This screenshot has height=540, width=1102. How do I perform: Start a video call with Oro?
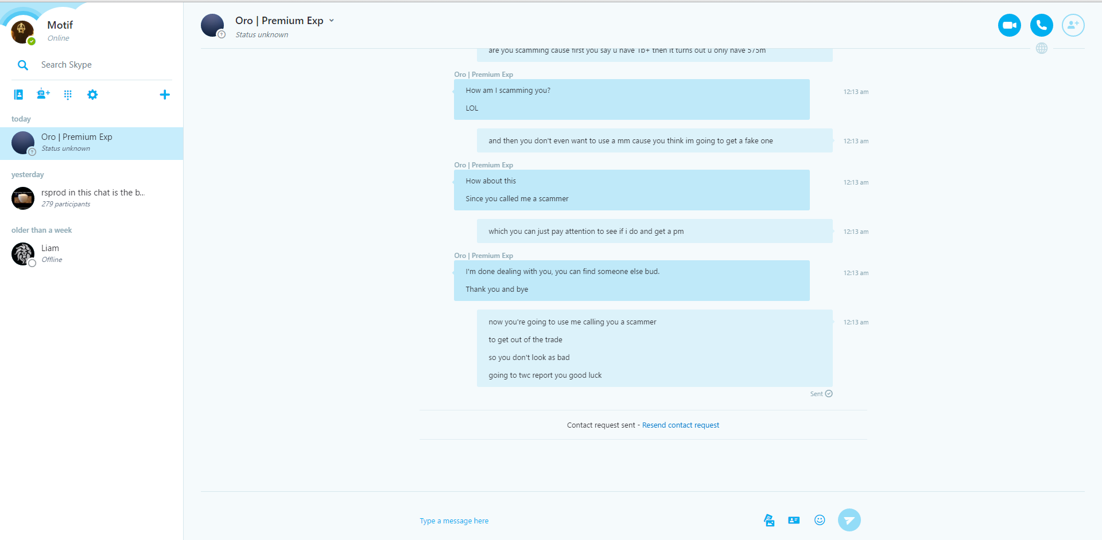tap(1009, 25)
